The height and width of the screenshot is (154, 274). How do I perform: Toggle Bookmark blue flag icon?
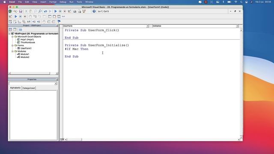[59, 22]
